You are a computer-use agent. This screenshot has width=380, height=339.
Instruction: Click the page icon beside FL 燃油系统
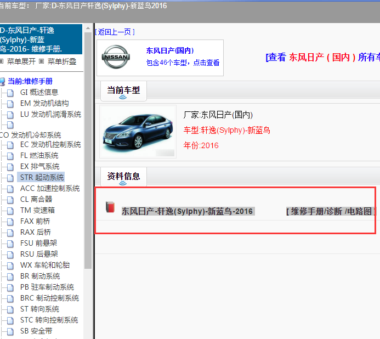(10, 156)
